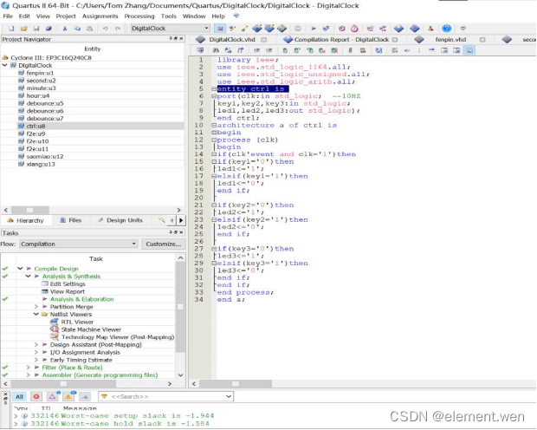Click View Report in the Tasks list
This screenshot has width=537, height=430.
(x=68, y=291)
